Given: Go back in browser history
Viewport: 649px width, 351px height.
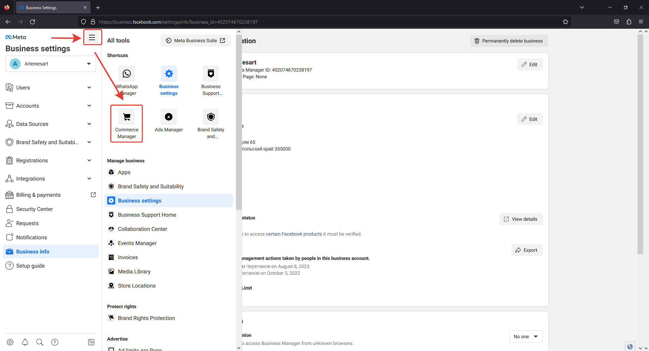Looking at the screenshot, I should (8, 22).
